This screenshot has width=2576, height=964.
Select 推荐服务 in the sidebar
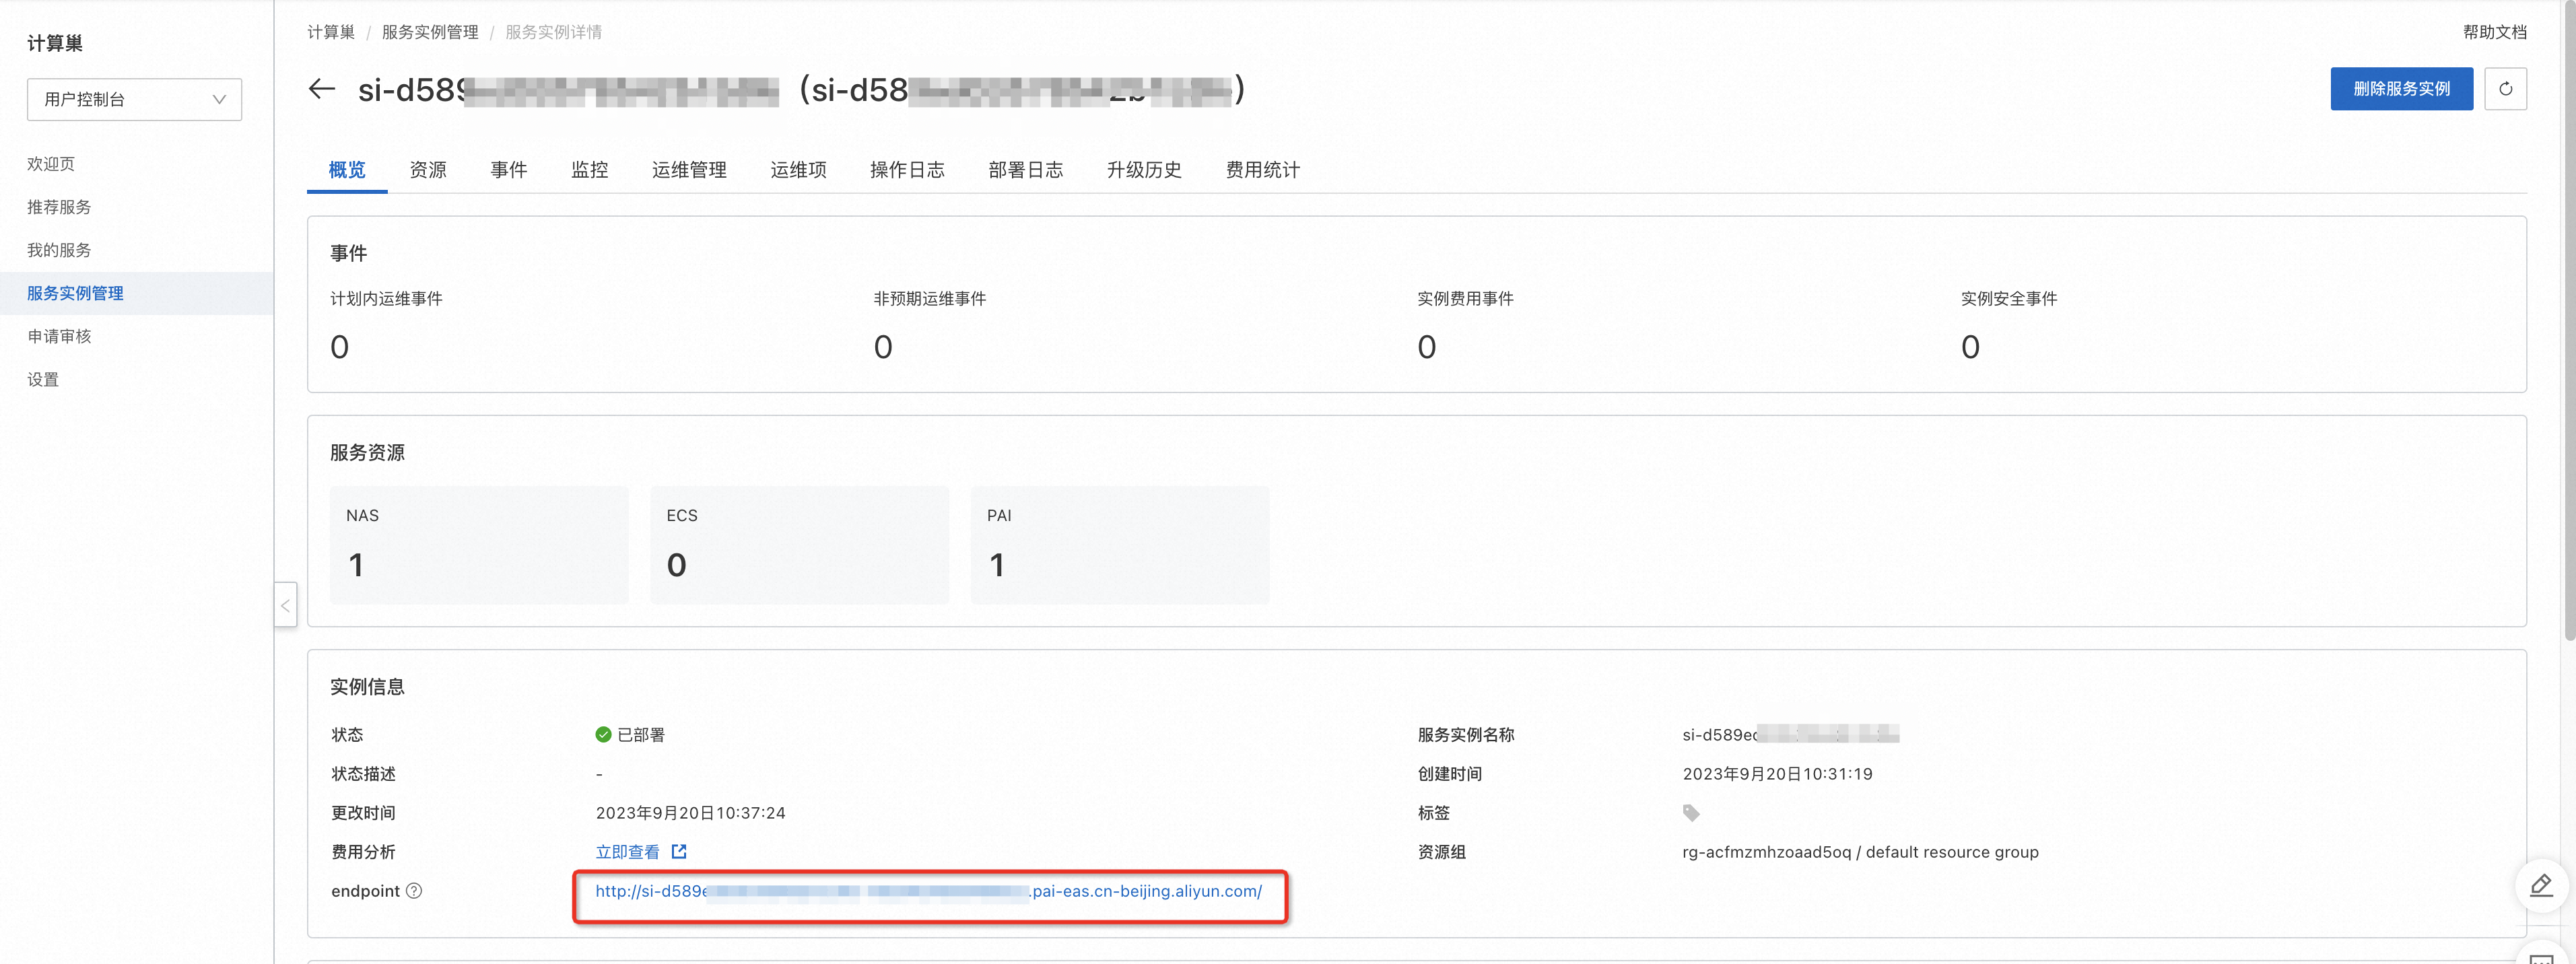[59, 207]
